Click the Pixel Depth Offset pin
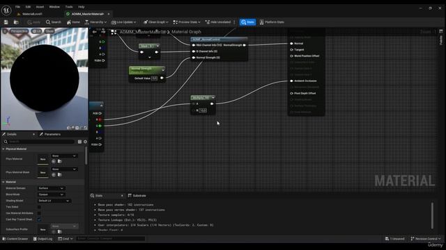 [291, 93]
